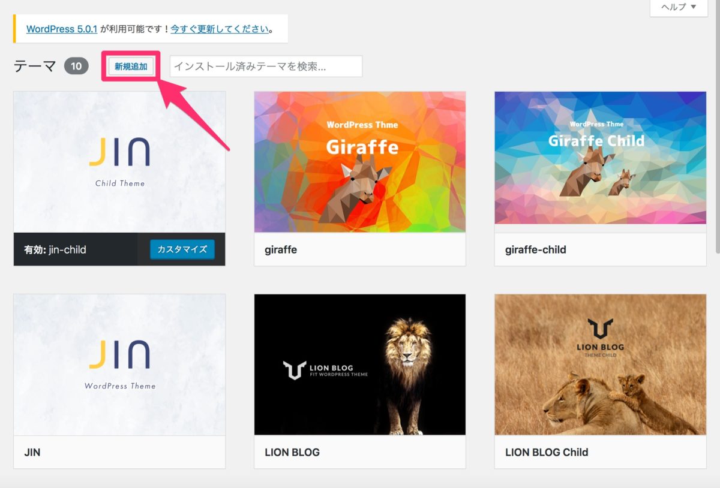This screenshot has width=720, height=488.
Task: Click the 今すぐ更新してください update link
Action: point(220,29)
